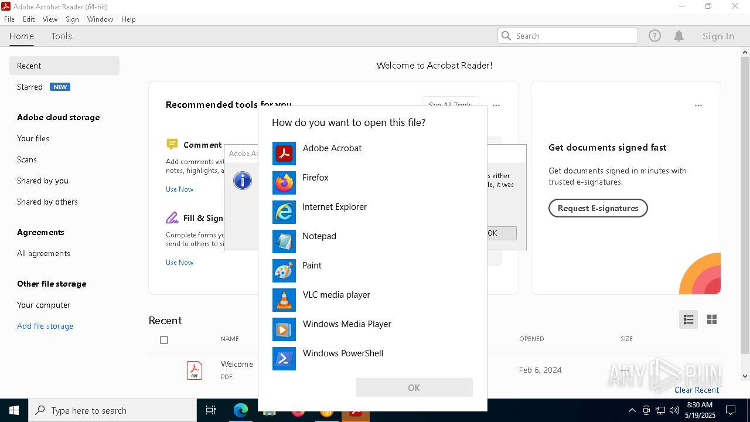This screenshot has height=422, width=750.
Task: Click the Windows taskbar search box
Action: 112,410
